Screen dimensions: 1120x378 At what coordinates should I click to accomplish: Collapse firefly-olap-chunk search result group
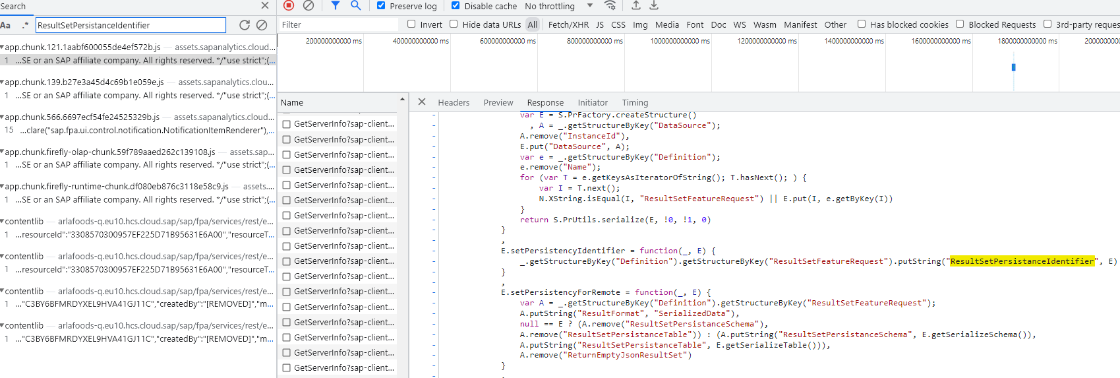(3, 152)
